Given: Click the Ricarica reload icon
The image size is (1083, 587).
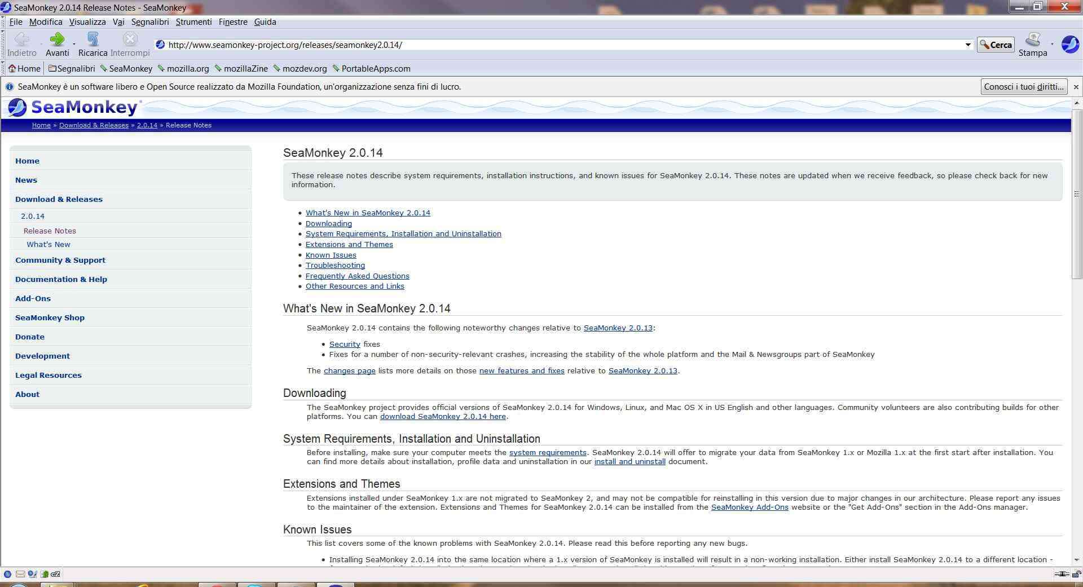Looking at the screenshot, I should [93, 39].
